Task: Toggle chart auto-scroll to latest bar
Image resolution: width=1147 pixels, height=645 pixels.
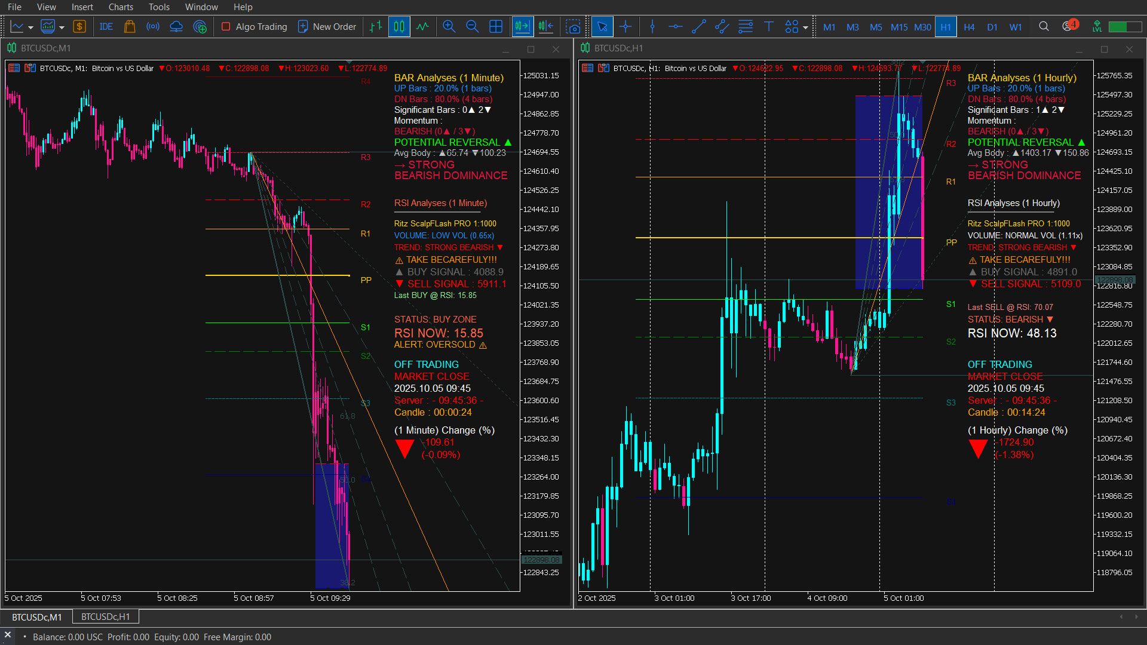Action: pyautogui.click(x=522, y=27)
